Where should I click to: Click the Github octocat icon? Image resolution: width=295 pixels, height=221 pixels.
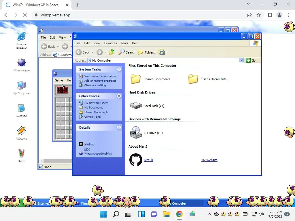point(136,160)
